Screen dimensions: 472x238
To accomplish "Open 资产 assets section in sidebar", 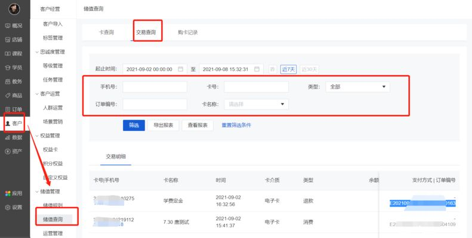I will pyautogui.click(x=14, y=151).
